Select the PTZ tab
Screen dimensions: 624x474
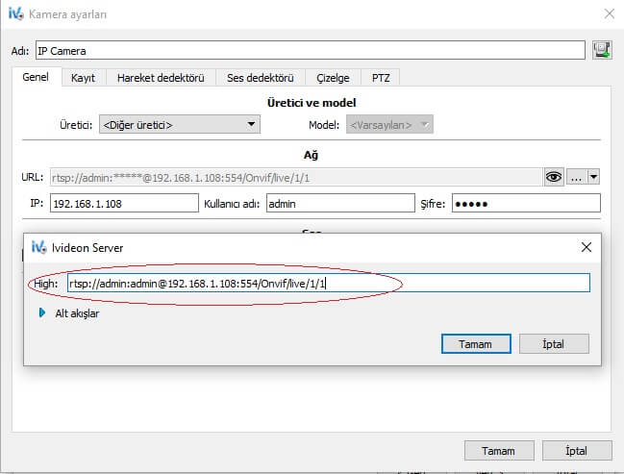pos(381,78)
